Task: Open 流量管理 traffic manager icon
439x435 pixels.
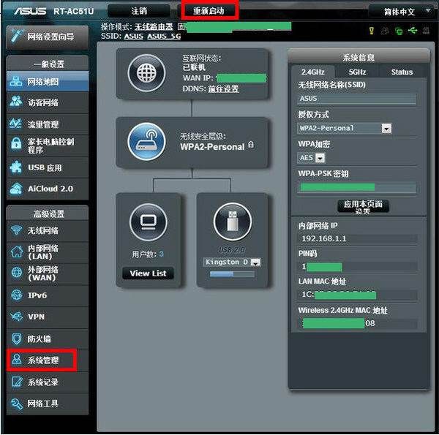Action: pos(15,124)
